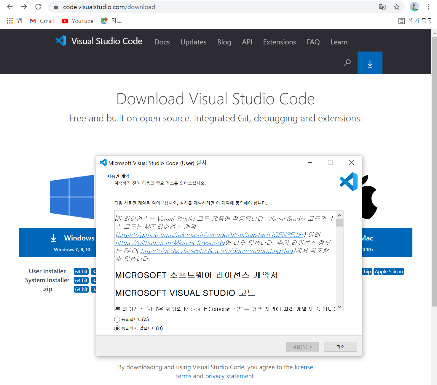The image size is (437, 385).
Task: Open the Extensions menu item
Action: pyautogui.click(x=280, y=42)
